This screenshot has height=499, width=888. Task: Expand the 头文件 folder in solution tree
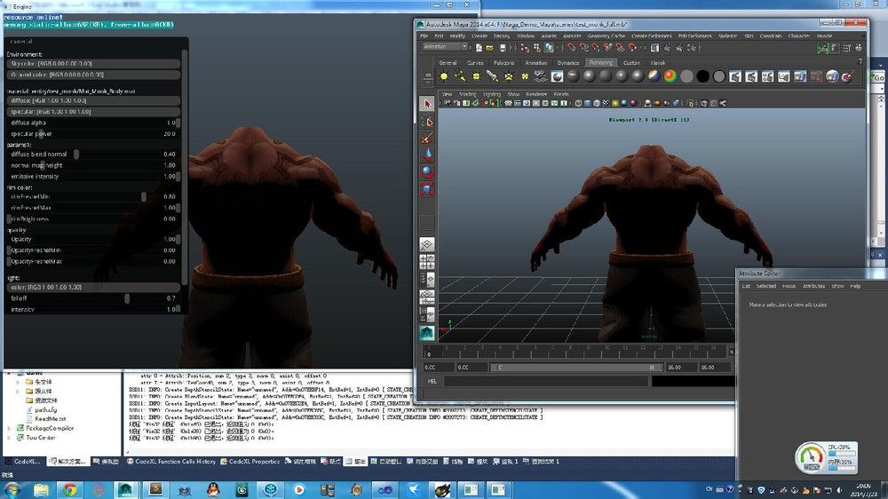click(18, 383)
